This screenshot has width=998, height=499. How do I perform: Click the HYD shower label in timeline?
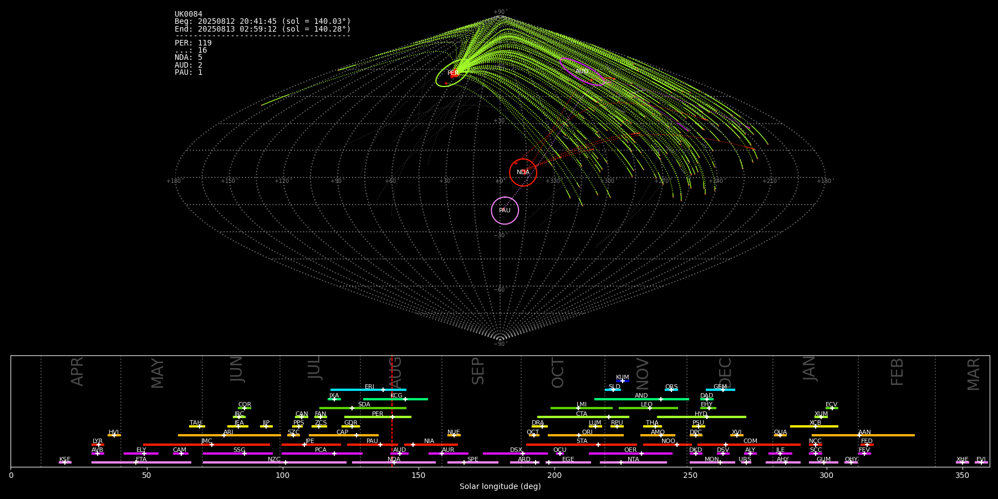701,414
